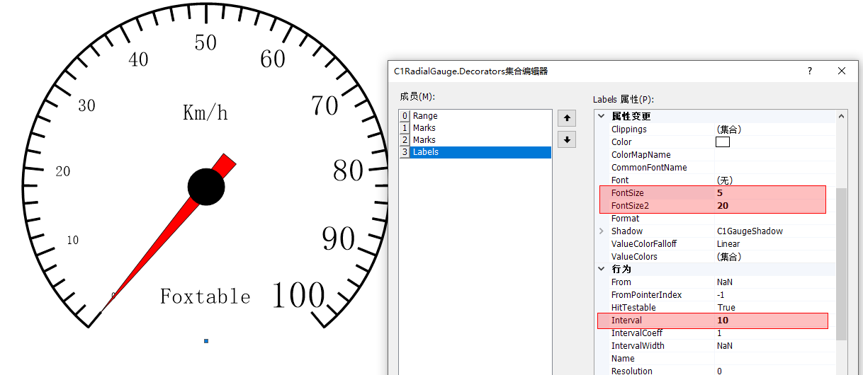Click the Color property white swatch
The width and height of the screenshot is (863, 375).
723,142
